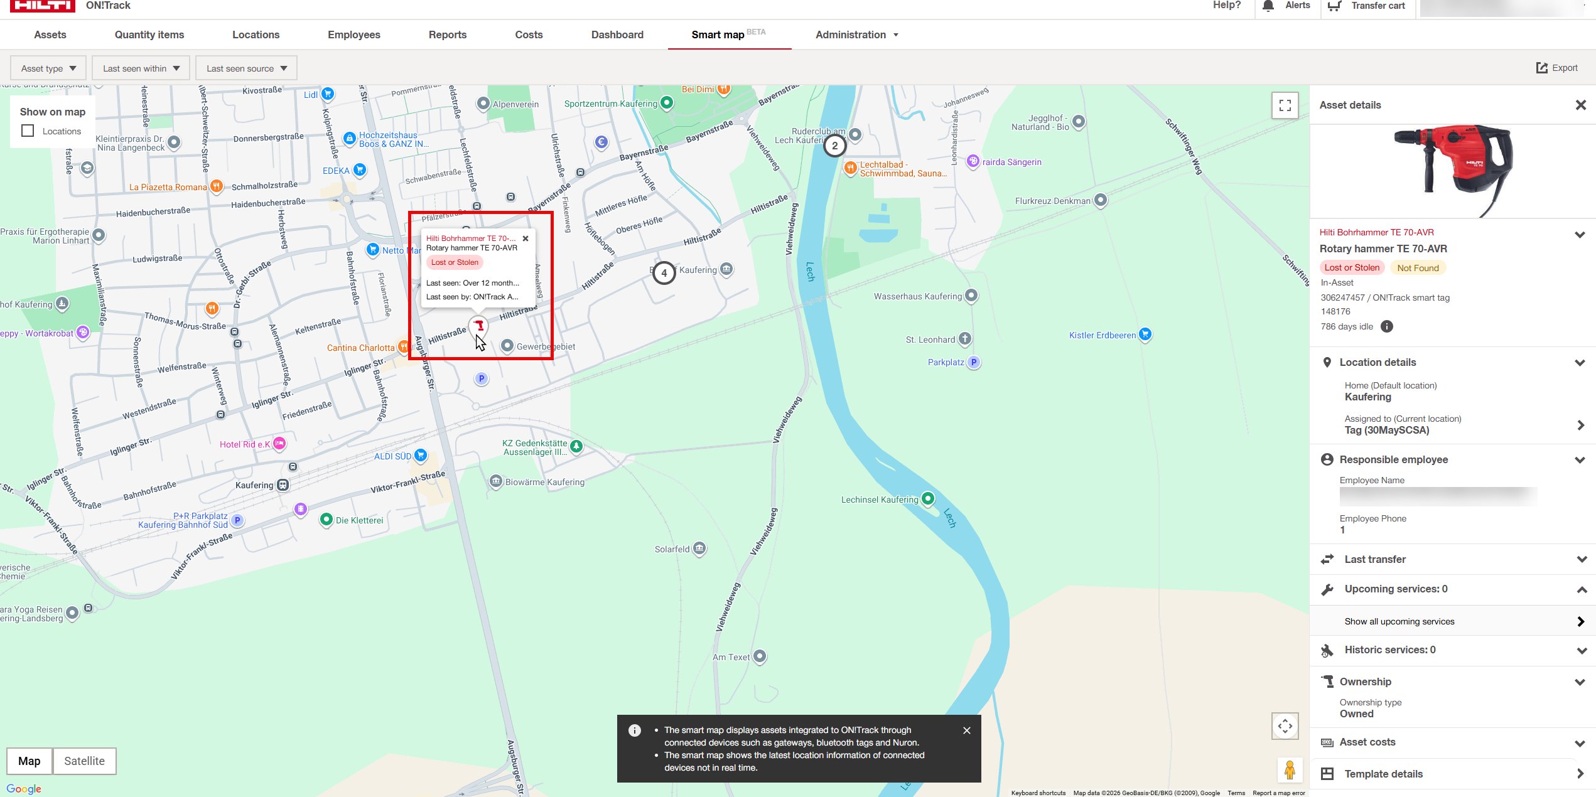Open the Dashboard tab
The image size is (1596, 797).
click(x=618, y=35)
